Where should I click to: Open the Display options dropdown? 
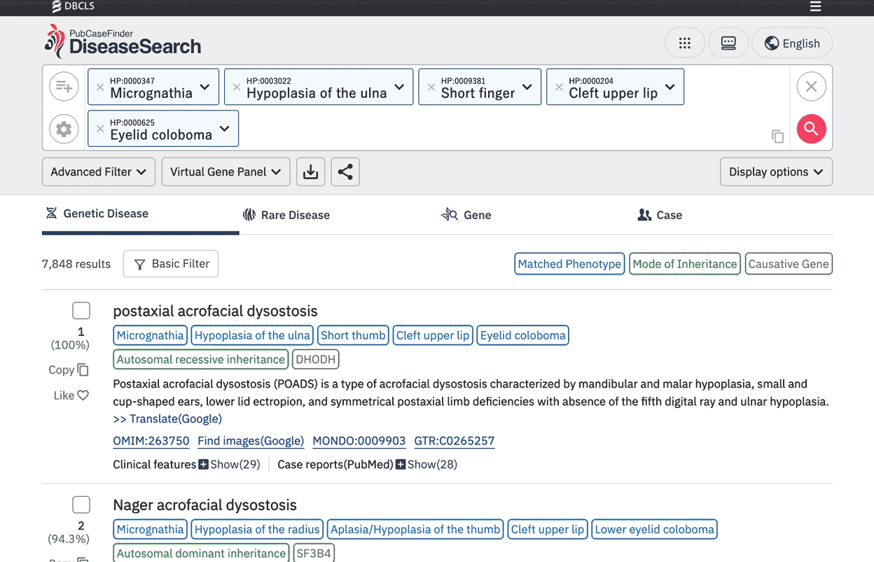click(x=776, y=172)
